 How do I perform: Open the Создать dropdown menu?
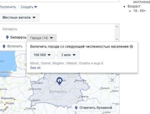coord(29,7)
